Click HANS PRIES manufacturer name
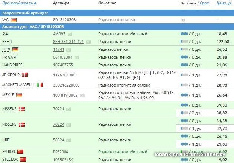234x163 pixels. tap(12, 65)
